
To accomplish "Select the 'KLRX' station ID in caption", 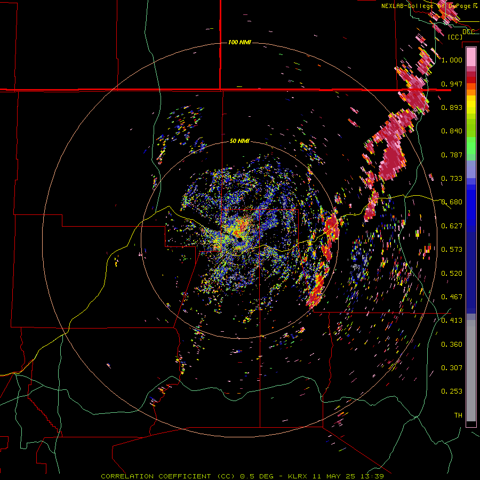I will [x=298, y=476].
